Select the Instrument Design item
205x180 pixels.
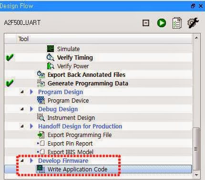71,117
